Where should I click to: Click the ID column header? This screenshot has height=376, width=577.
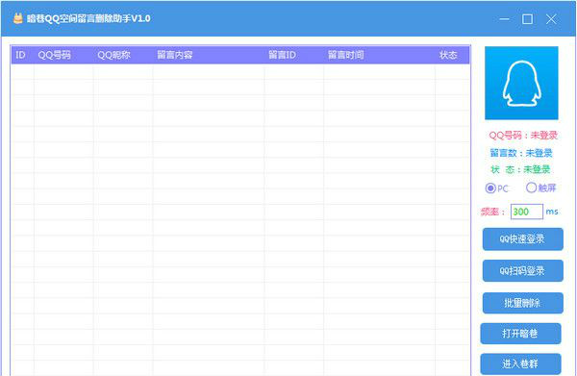tap(22, 55)
